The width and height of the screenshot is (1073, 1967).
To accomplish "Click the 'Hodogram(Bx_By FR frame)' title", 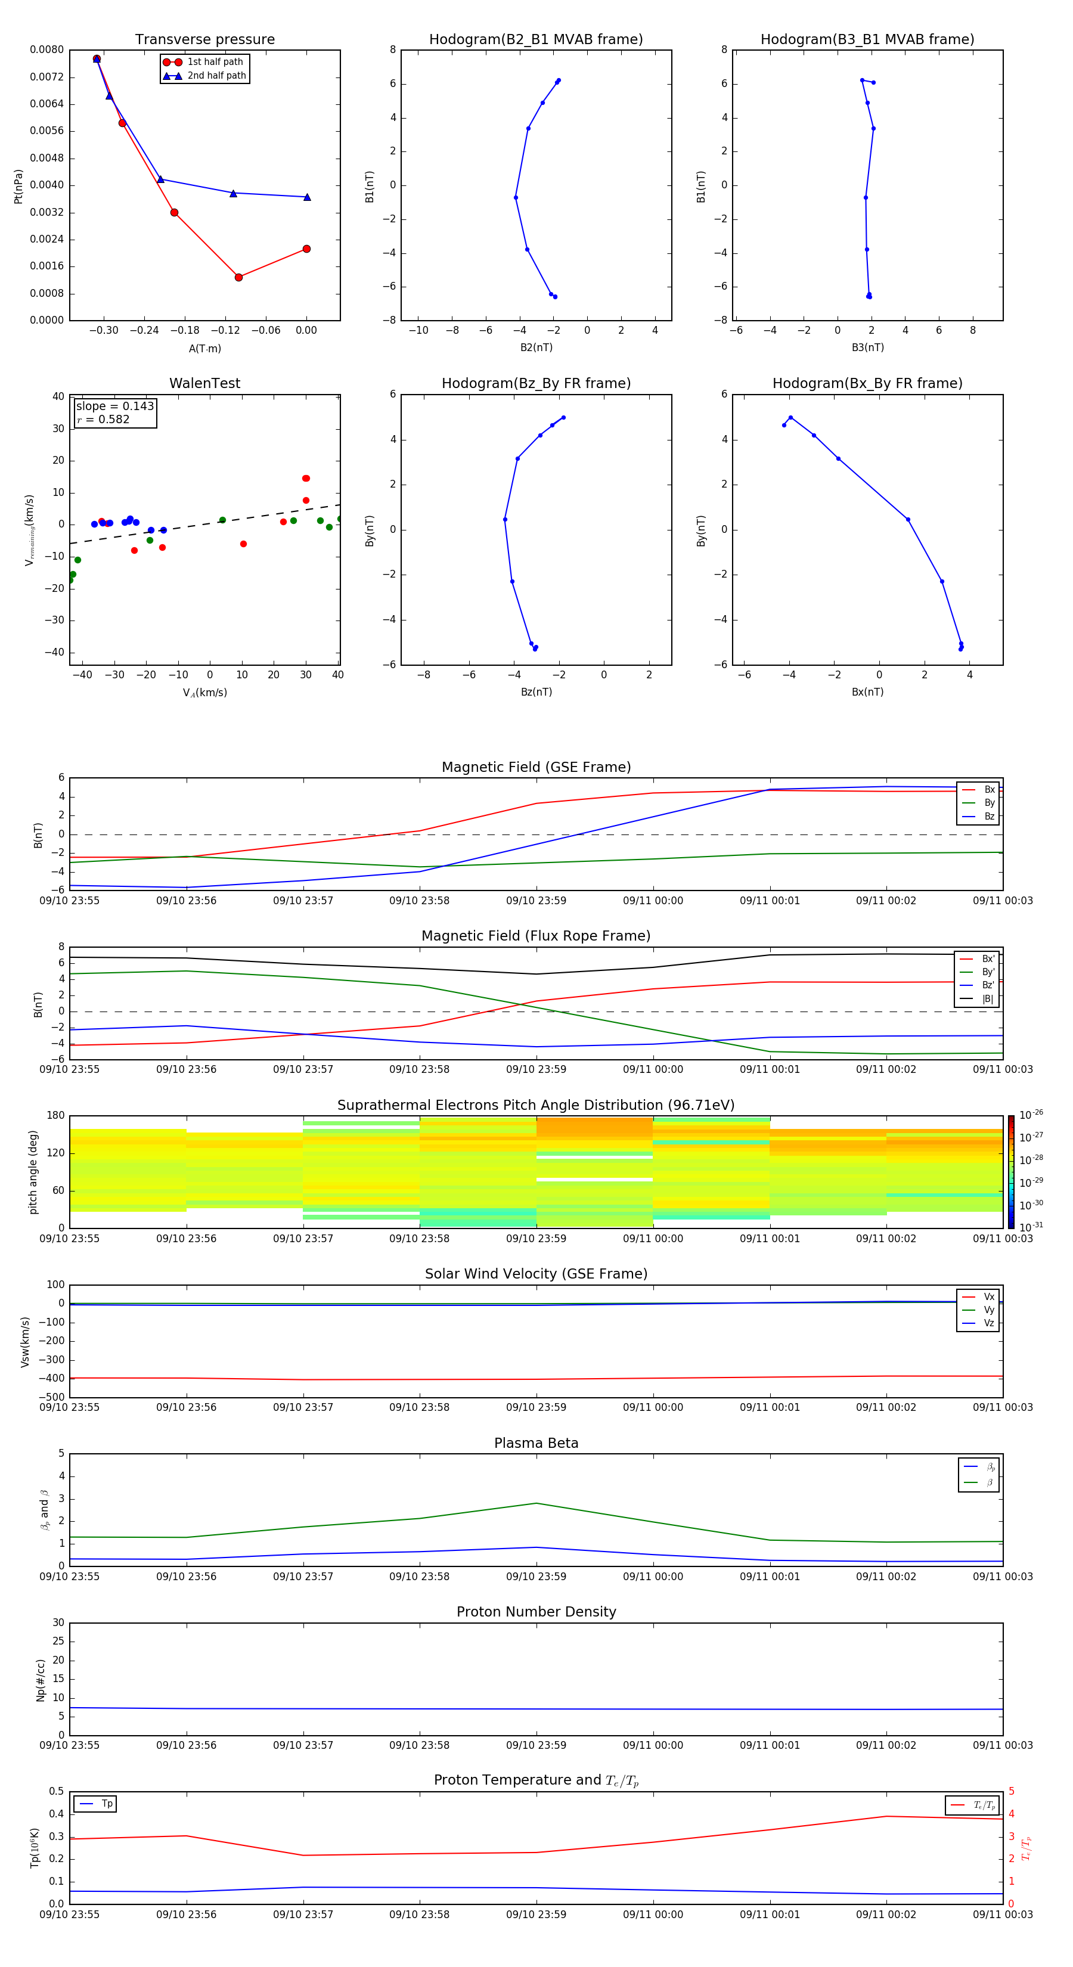I will point(867,383).
